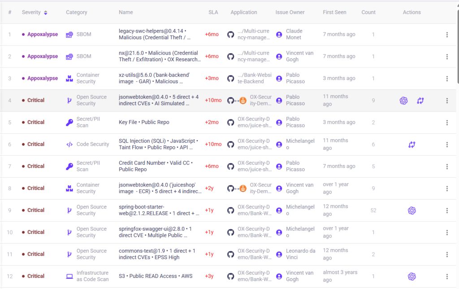Viewport: 459px width, 289px height.
Task: Click the AI assistant icon in row 4
Action: [404, 101]
